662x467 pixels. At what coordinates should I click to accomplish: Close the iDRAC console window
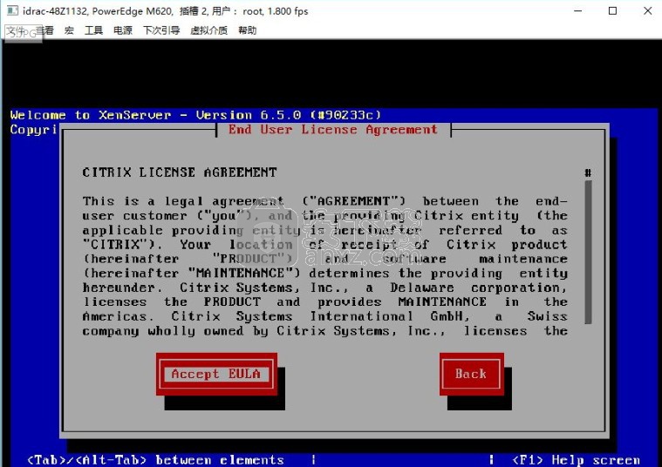[648, 11]
